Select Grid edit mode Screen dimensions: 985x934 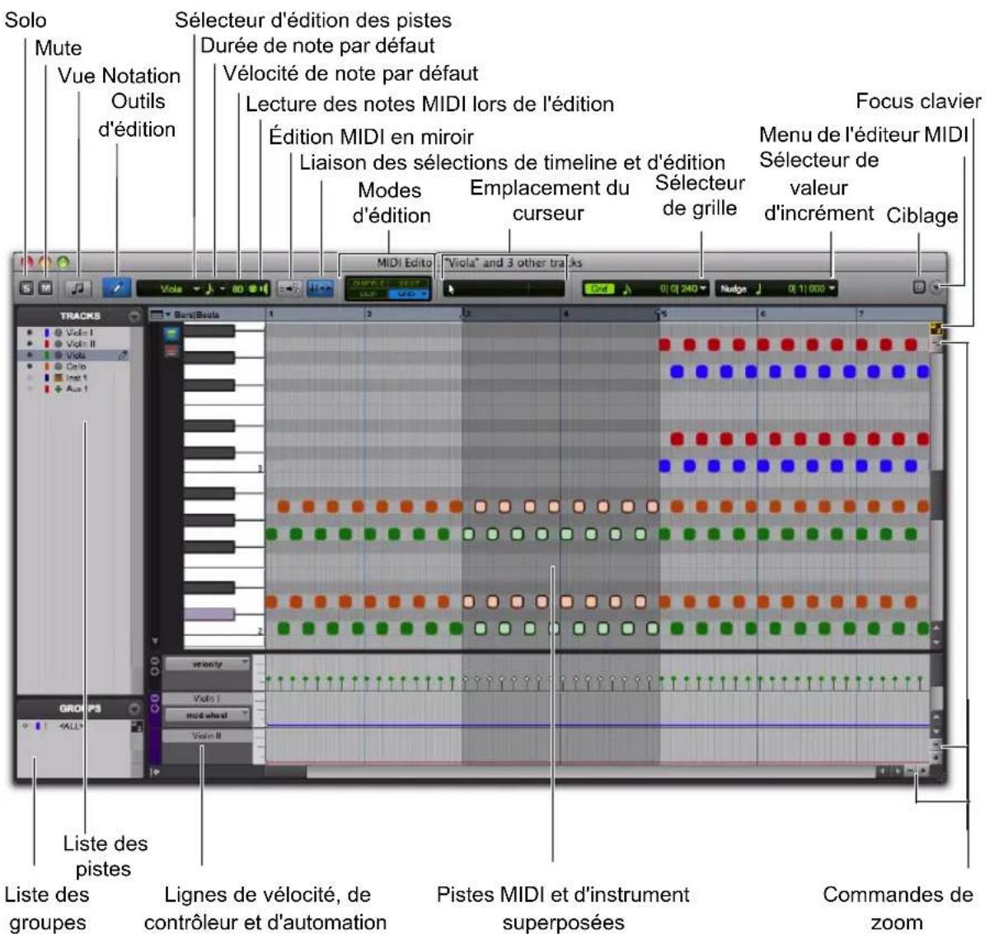pos(408,294)
